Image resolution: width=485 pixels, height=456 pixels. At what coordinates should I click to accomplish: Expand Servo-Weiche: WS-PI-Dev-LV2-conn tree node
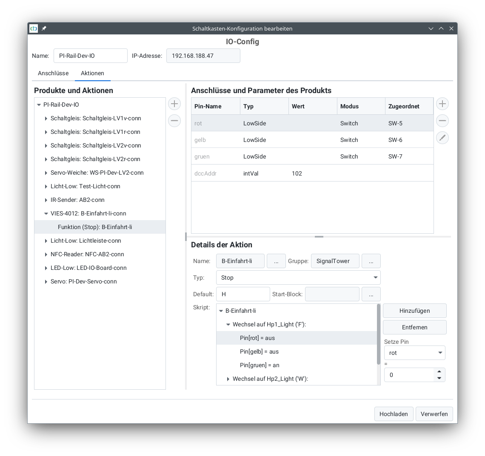coord(46,173)
